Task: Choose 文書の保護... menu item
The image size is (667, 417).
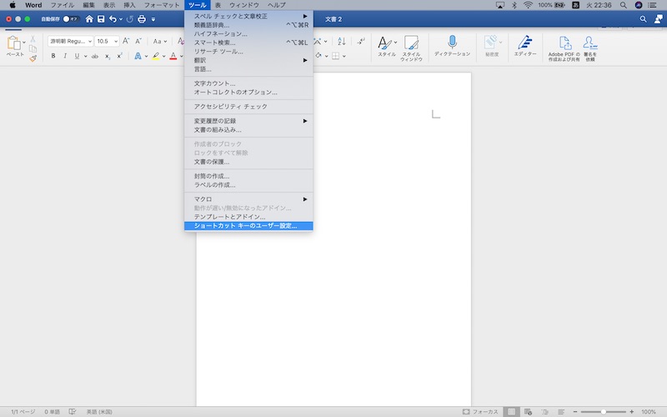Action: (x=248, y=162)
